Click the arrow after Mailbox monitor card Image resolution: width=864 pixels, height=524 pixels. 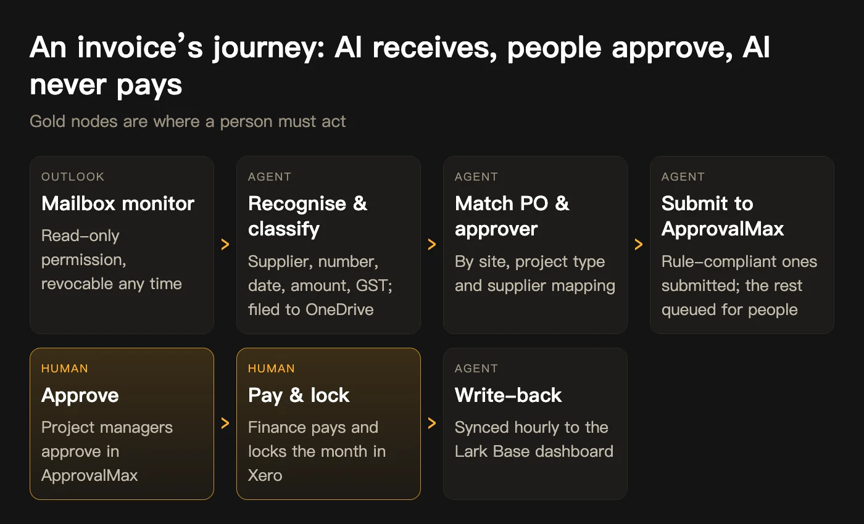225,245
